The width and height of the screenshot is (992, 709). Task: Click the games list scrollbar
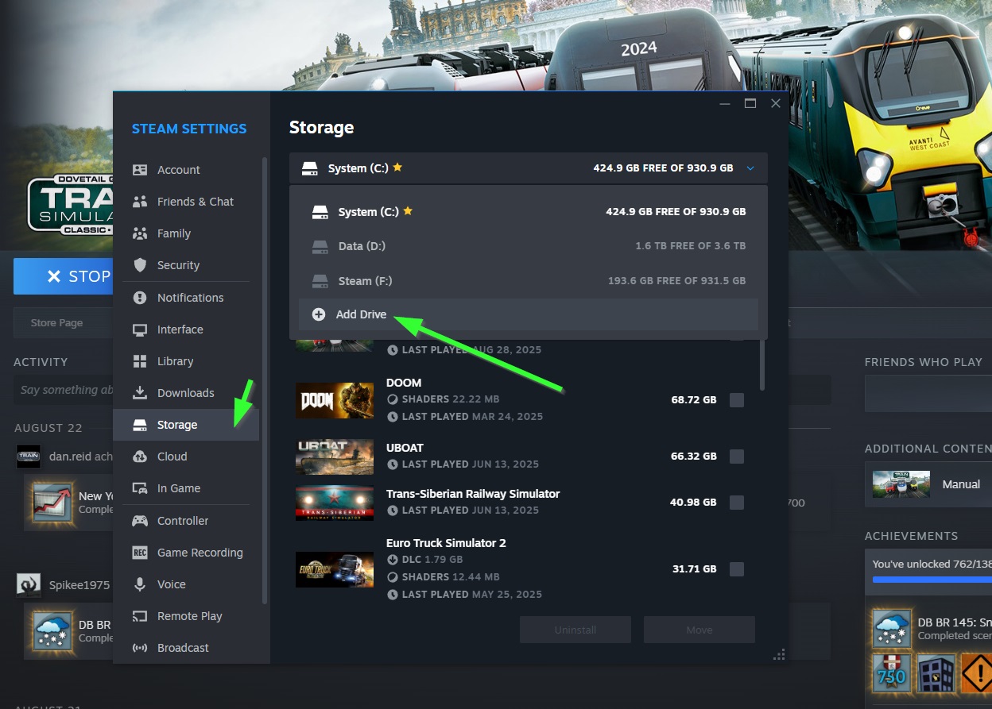pos(762,365)
